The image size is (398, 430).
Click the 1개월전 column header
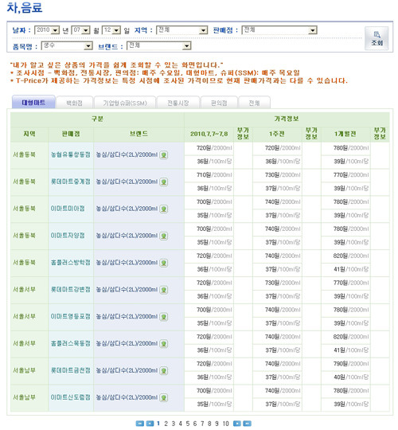pos(345,134)
